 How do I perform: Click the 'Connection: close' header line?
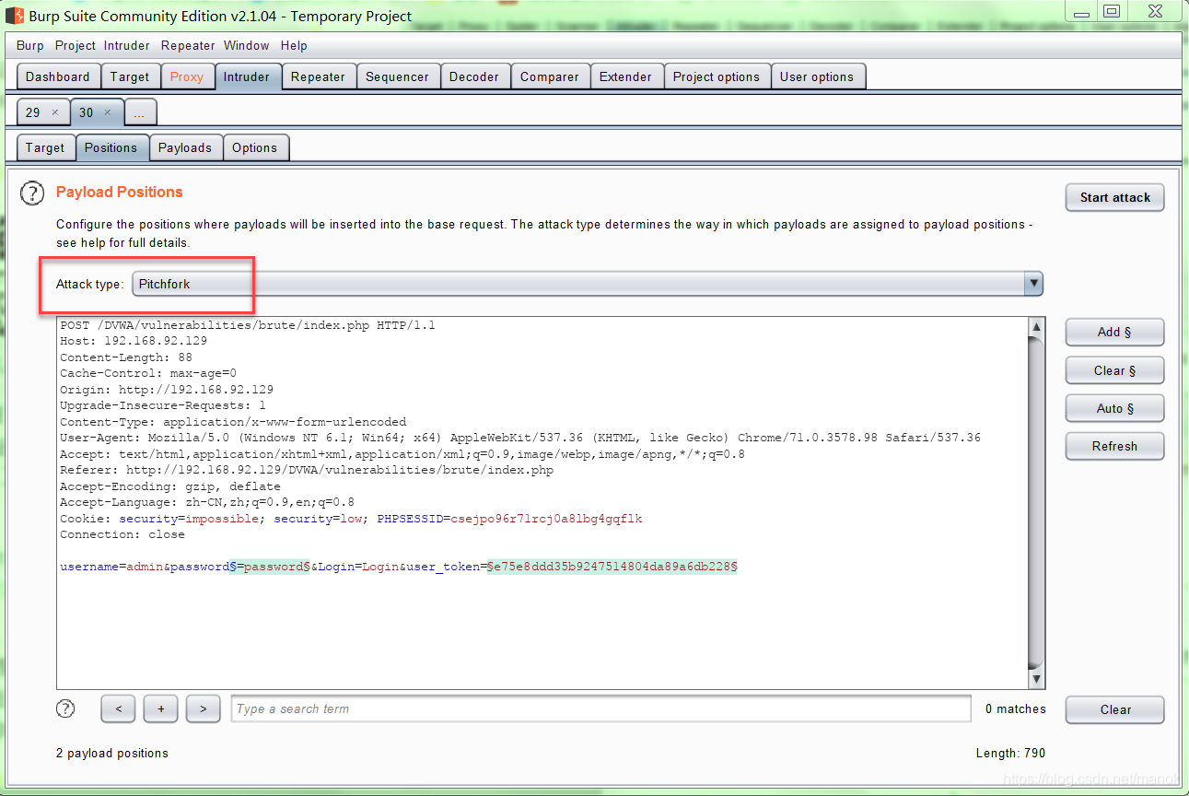click(x=122, y=534)
